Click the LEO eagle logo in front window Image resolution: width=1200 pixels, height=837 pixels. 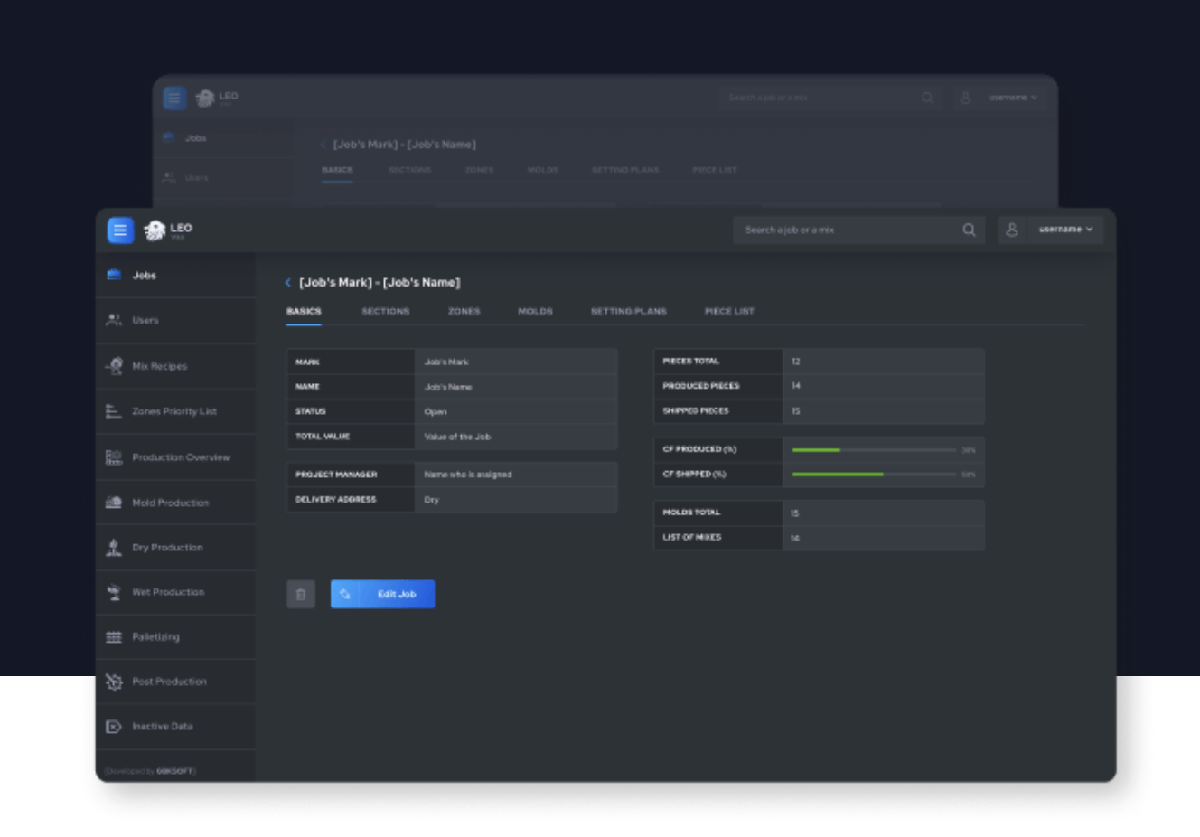point(155,230)
